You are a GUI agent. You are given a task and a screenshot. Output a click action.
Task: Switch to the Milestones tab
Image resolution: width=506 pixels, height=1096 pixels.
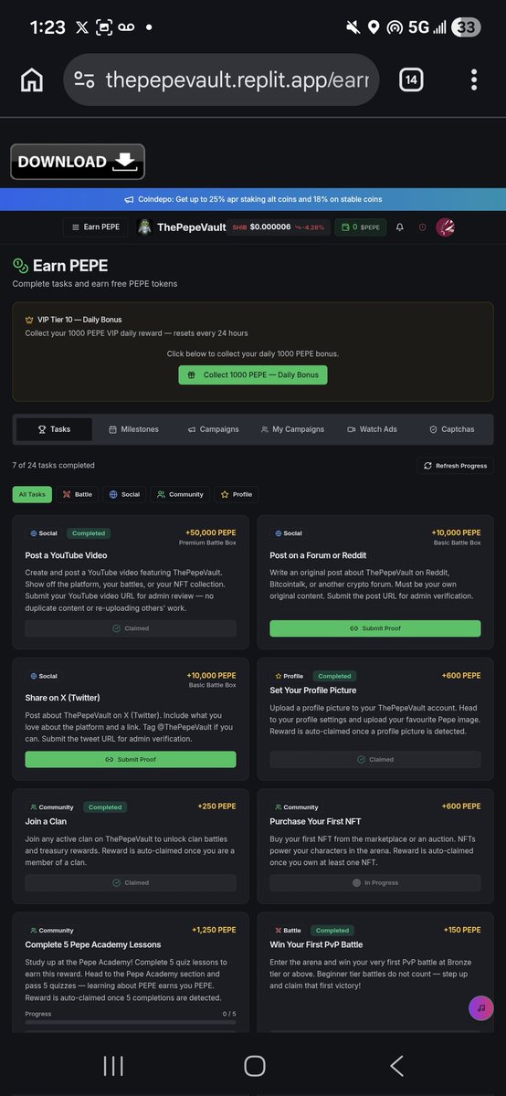coord(133,429)
